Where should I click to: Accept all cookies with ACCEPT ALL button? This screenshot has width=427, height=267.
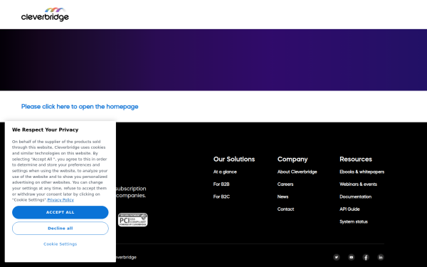60,212
